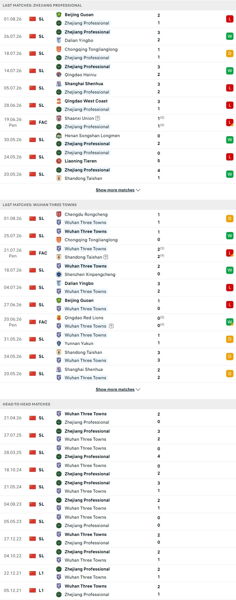Click Liaoning Tieren team crest
This screenshot has width=236, height=600.
click(x=59, y=161)
